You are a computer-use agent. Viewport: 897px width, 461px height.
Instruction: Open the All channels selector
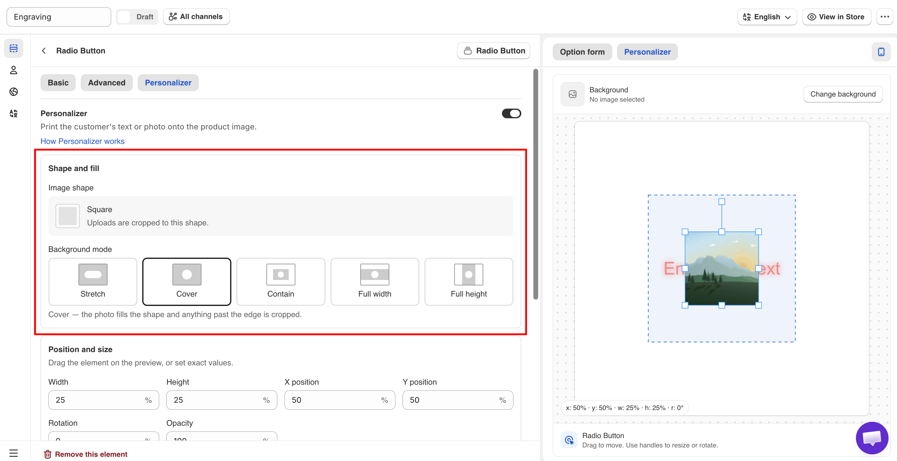tap(196, 17)
